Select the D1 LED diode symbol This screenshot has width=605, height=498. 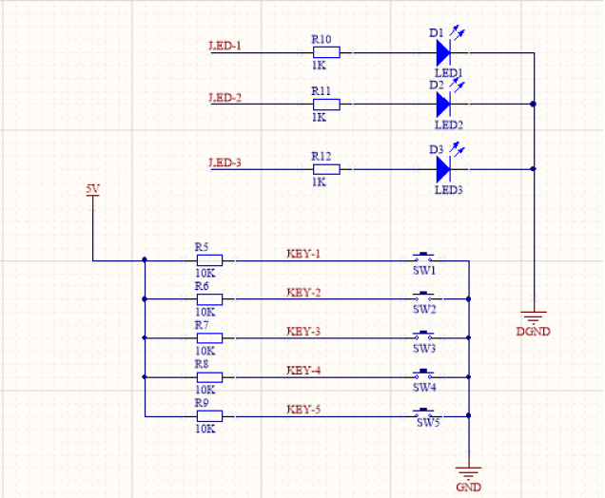[x=443, y=53]
